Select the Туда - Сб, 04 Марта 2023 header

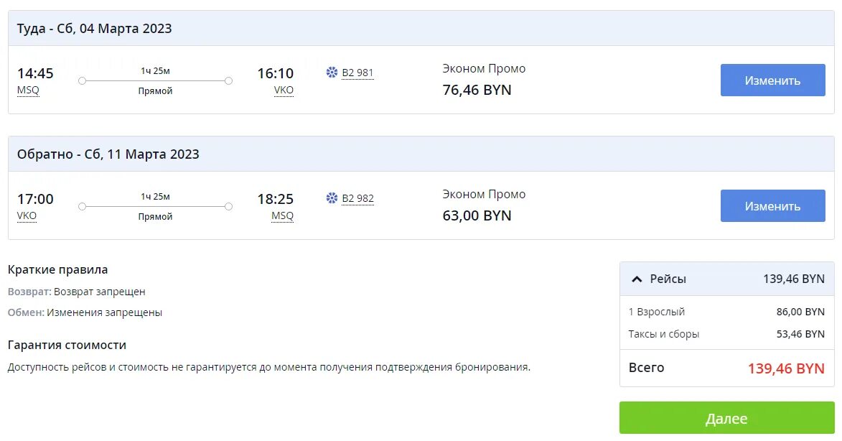click(95, 29)
